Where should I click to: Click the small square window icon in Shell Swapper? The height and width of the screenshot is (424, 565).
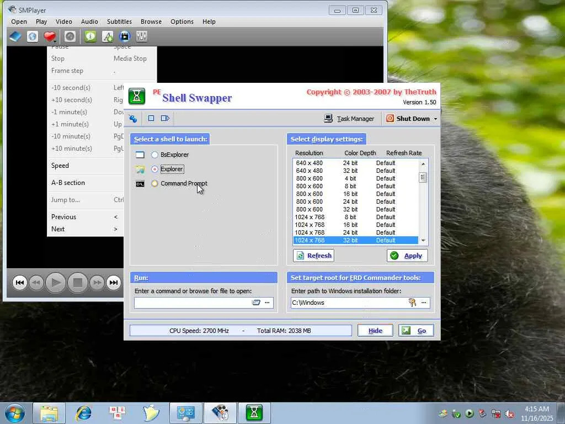coord(151,118)
